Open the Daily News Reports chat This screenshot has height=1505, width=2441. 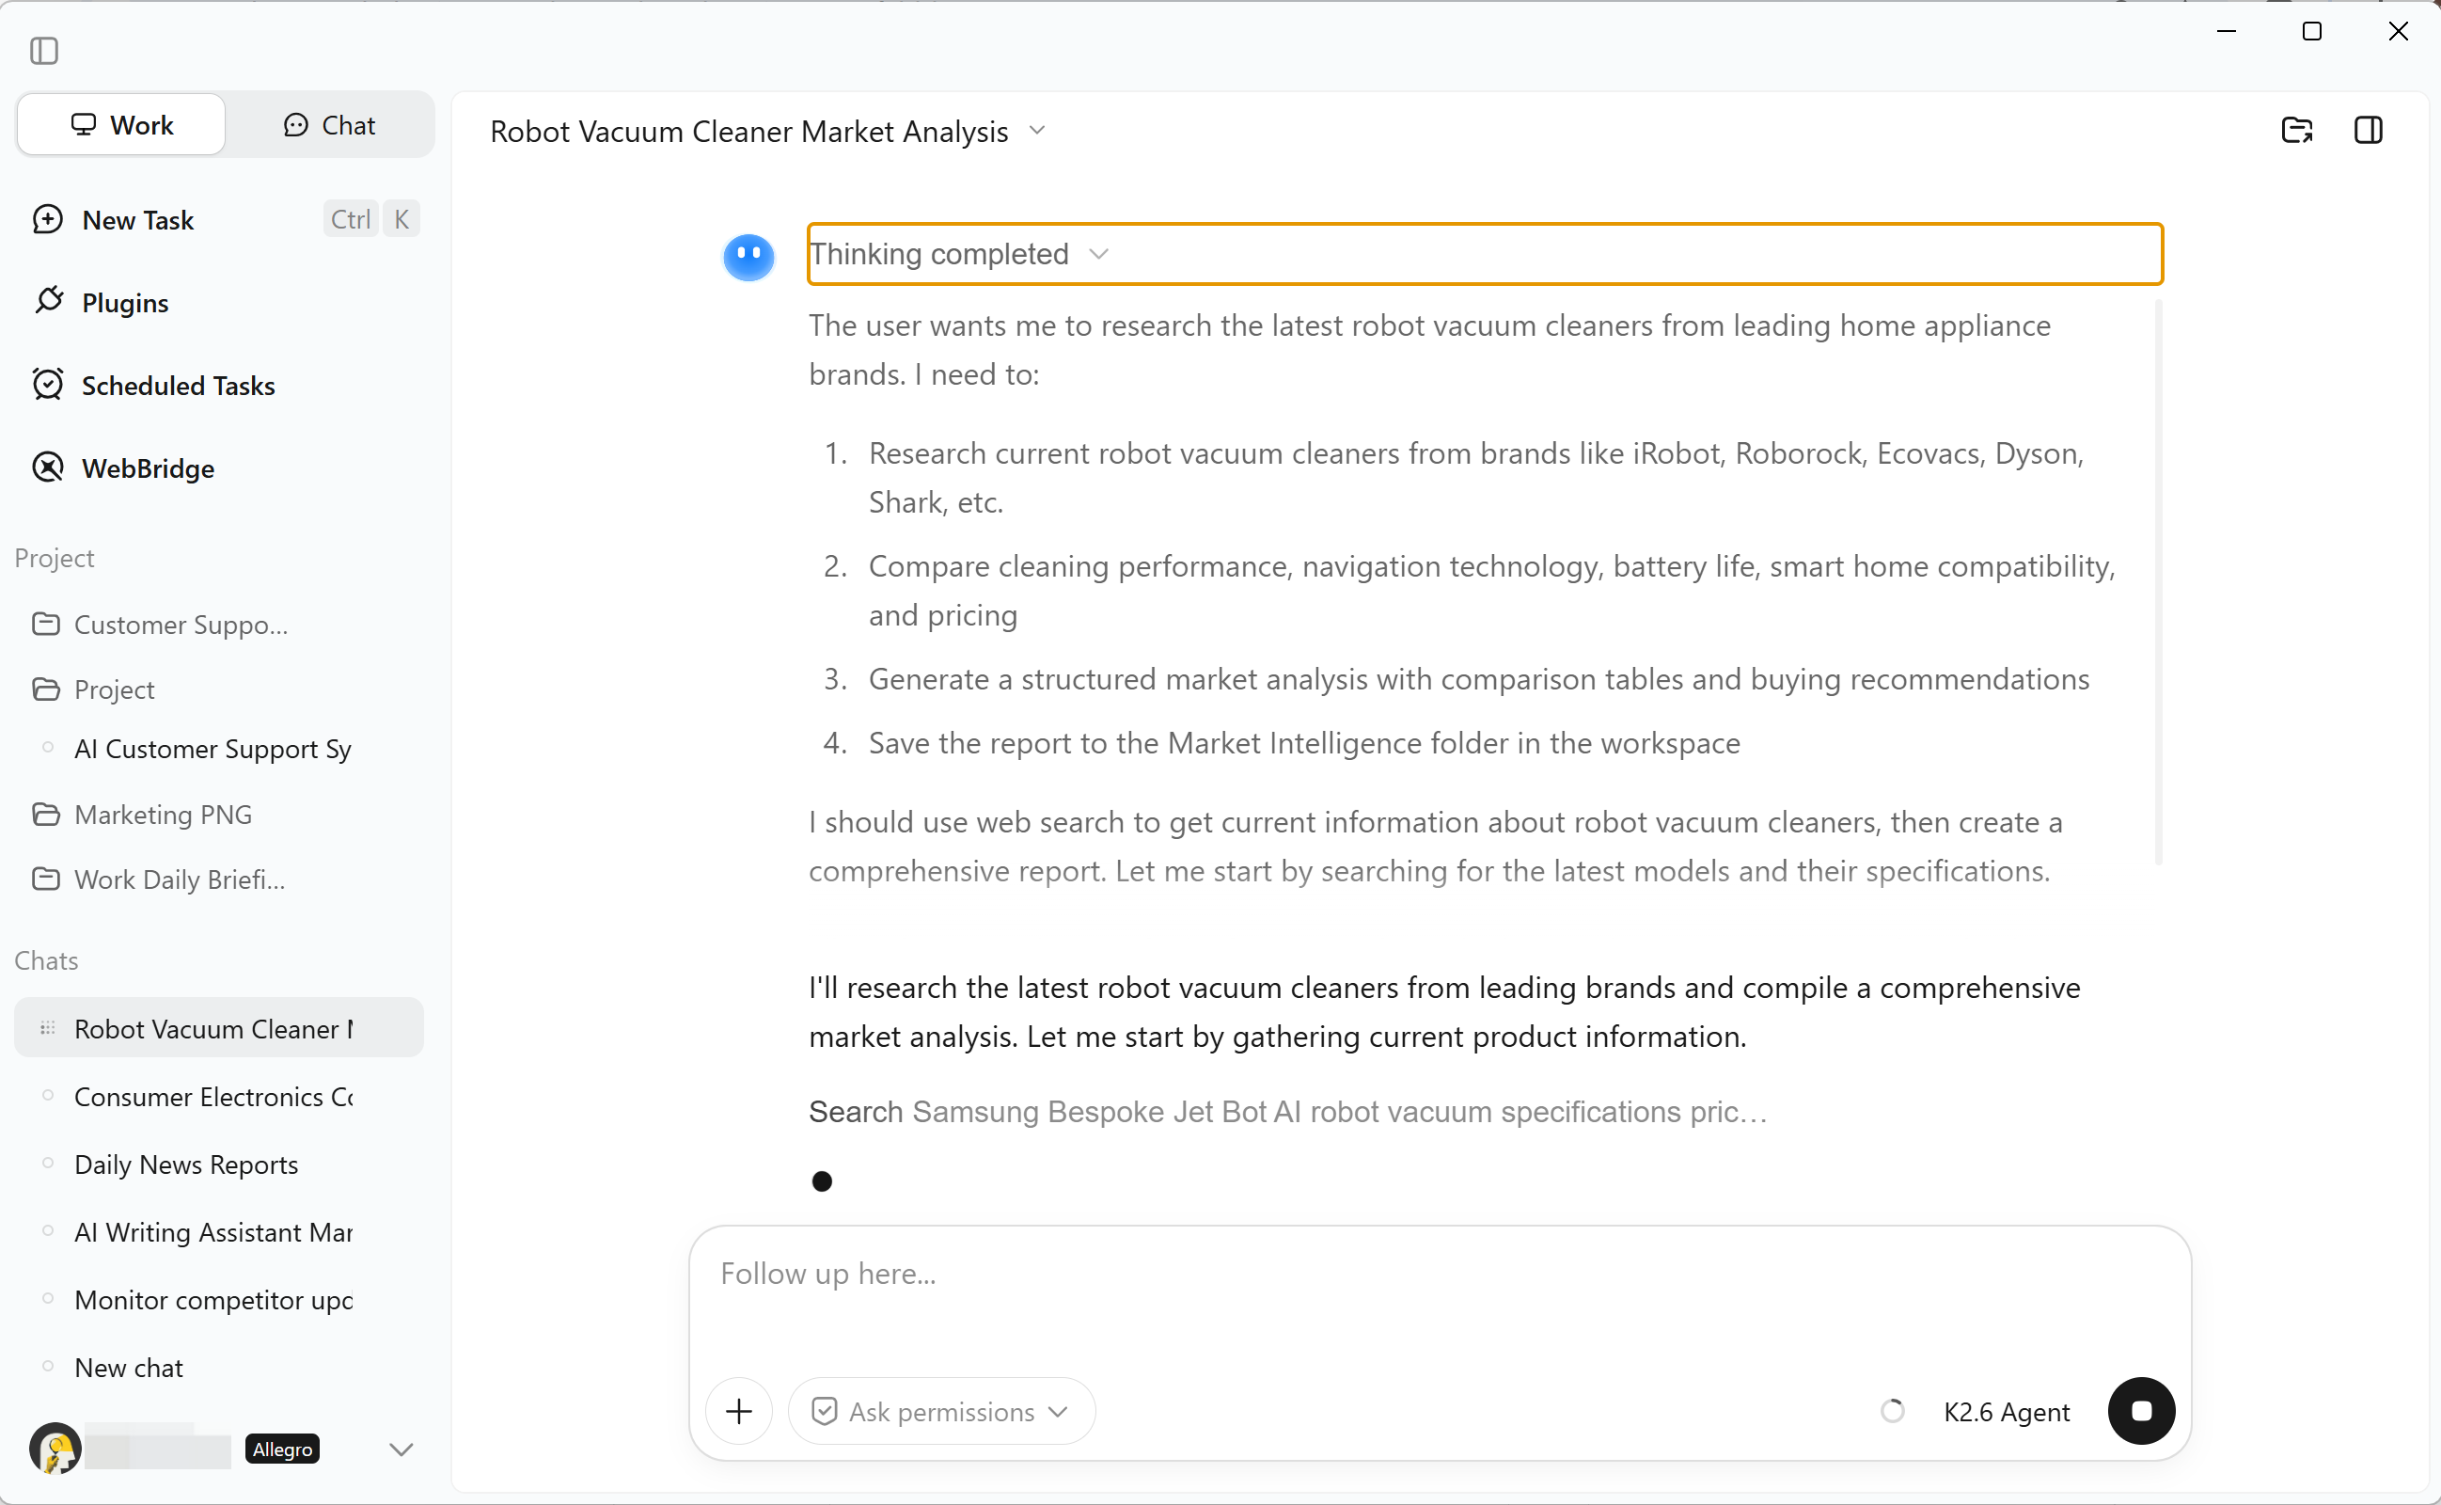[x=219, y=1164]
